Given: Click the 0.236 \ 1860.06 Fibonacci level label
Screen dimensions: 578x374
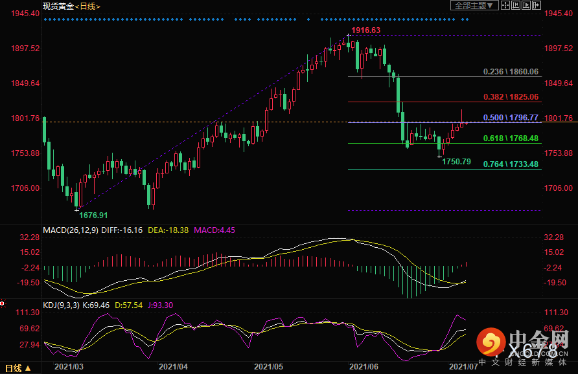Looking at the screenshot, I should coord(511,72).
